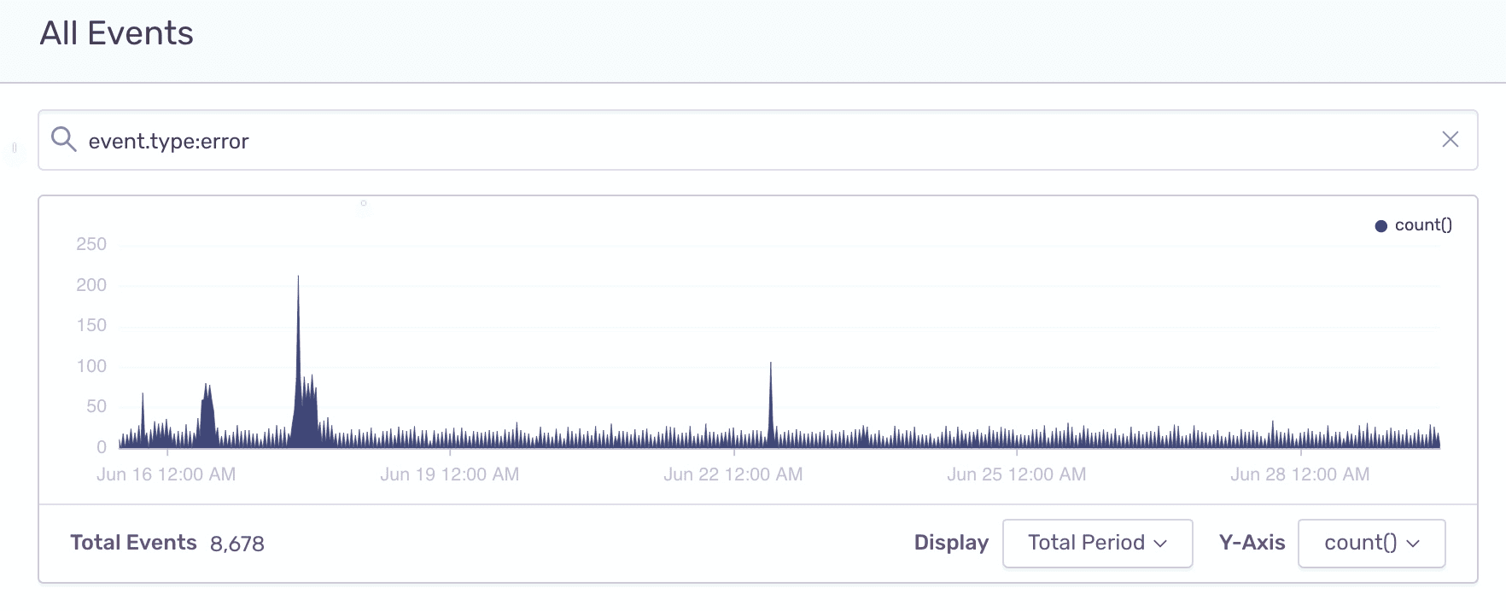The height and width of the screenshot is (611, 1506).
Task: Click the Jun 16 12:00 AM axis label
Action: [166, 474]
